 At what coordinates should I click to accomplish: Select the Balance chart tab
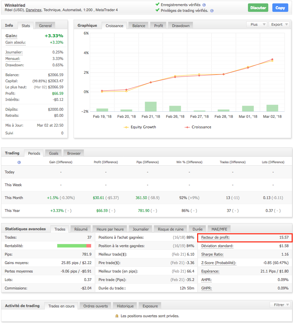(x=139, y=25)
